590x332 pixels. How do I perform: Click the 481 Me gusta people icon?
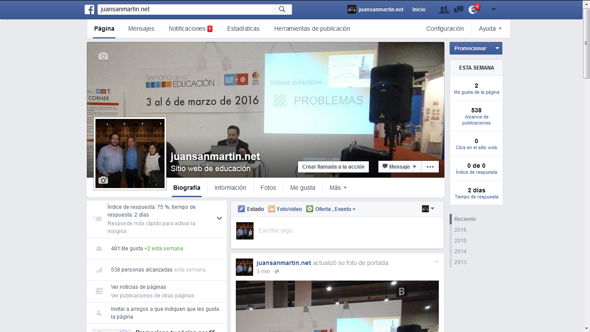(x=99, y=249)
